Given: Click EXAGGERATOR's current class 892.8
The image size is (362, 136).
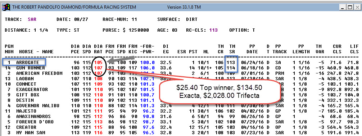Looking at the screenshot, I should [x=334, y=90].
